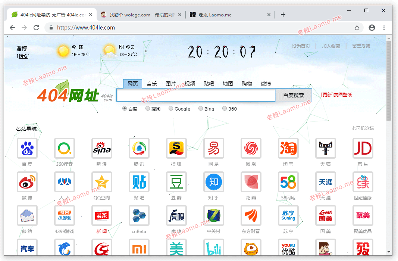Open the 聚美优品 icon
Viewport: 398px width, 261px height.
(363, 215)
